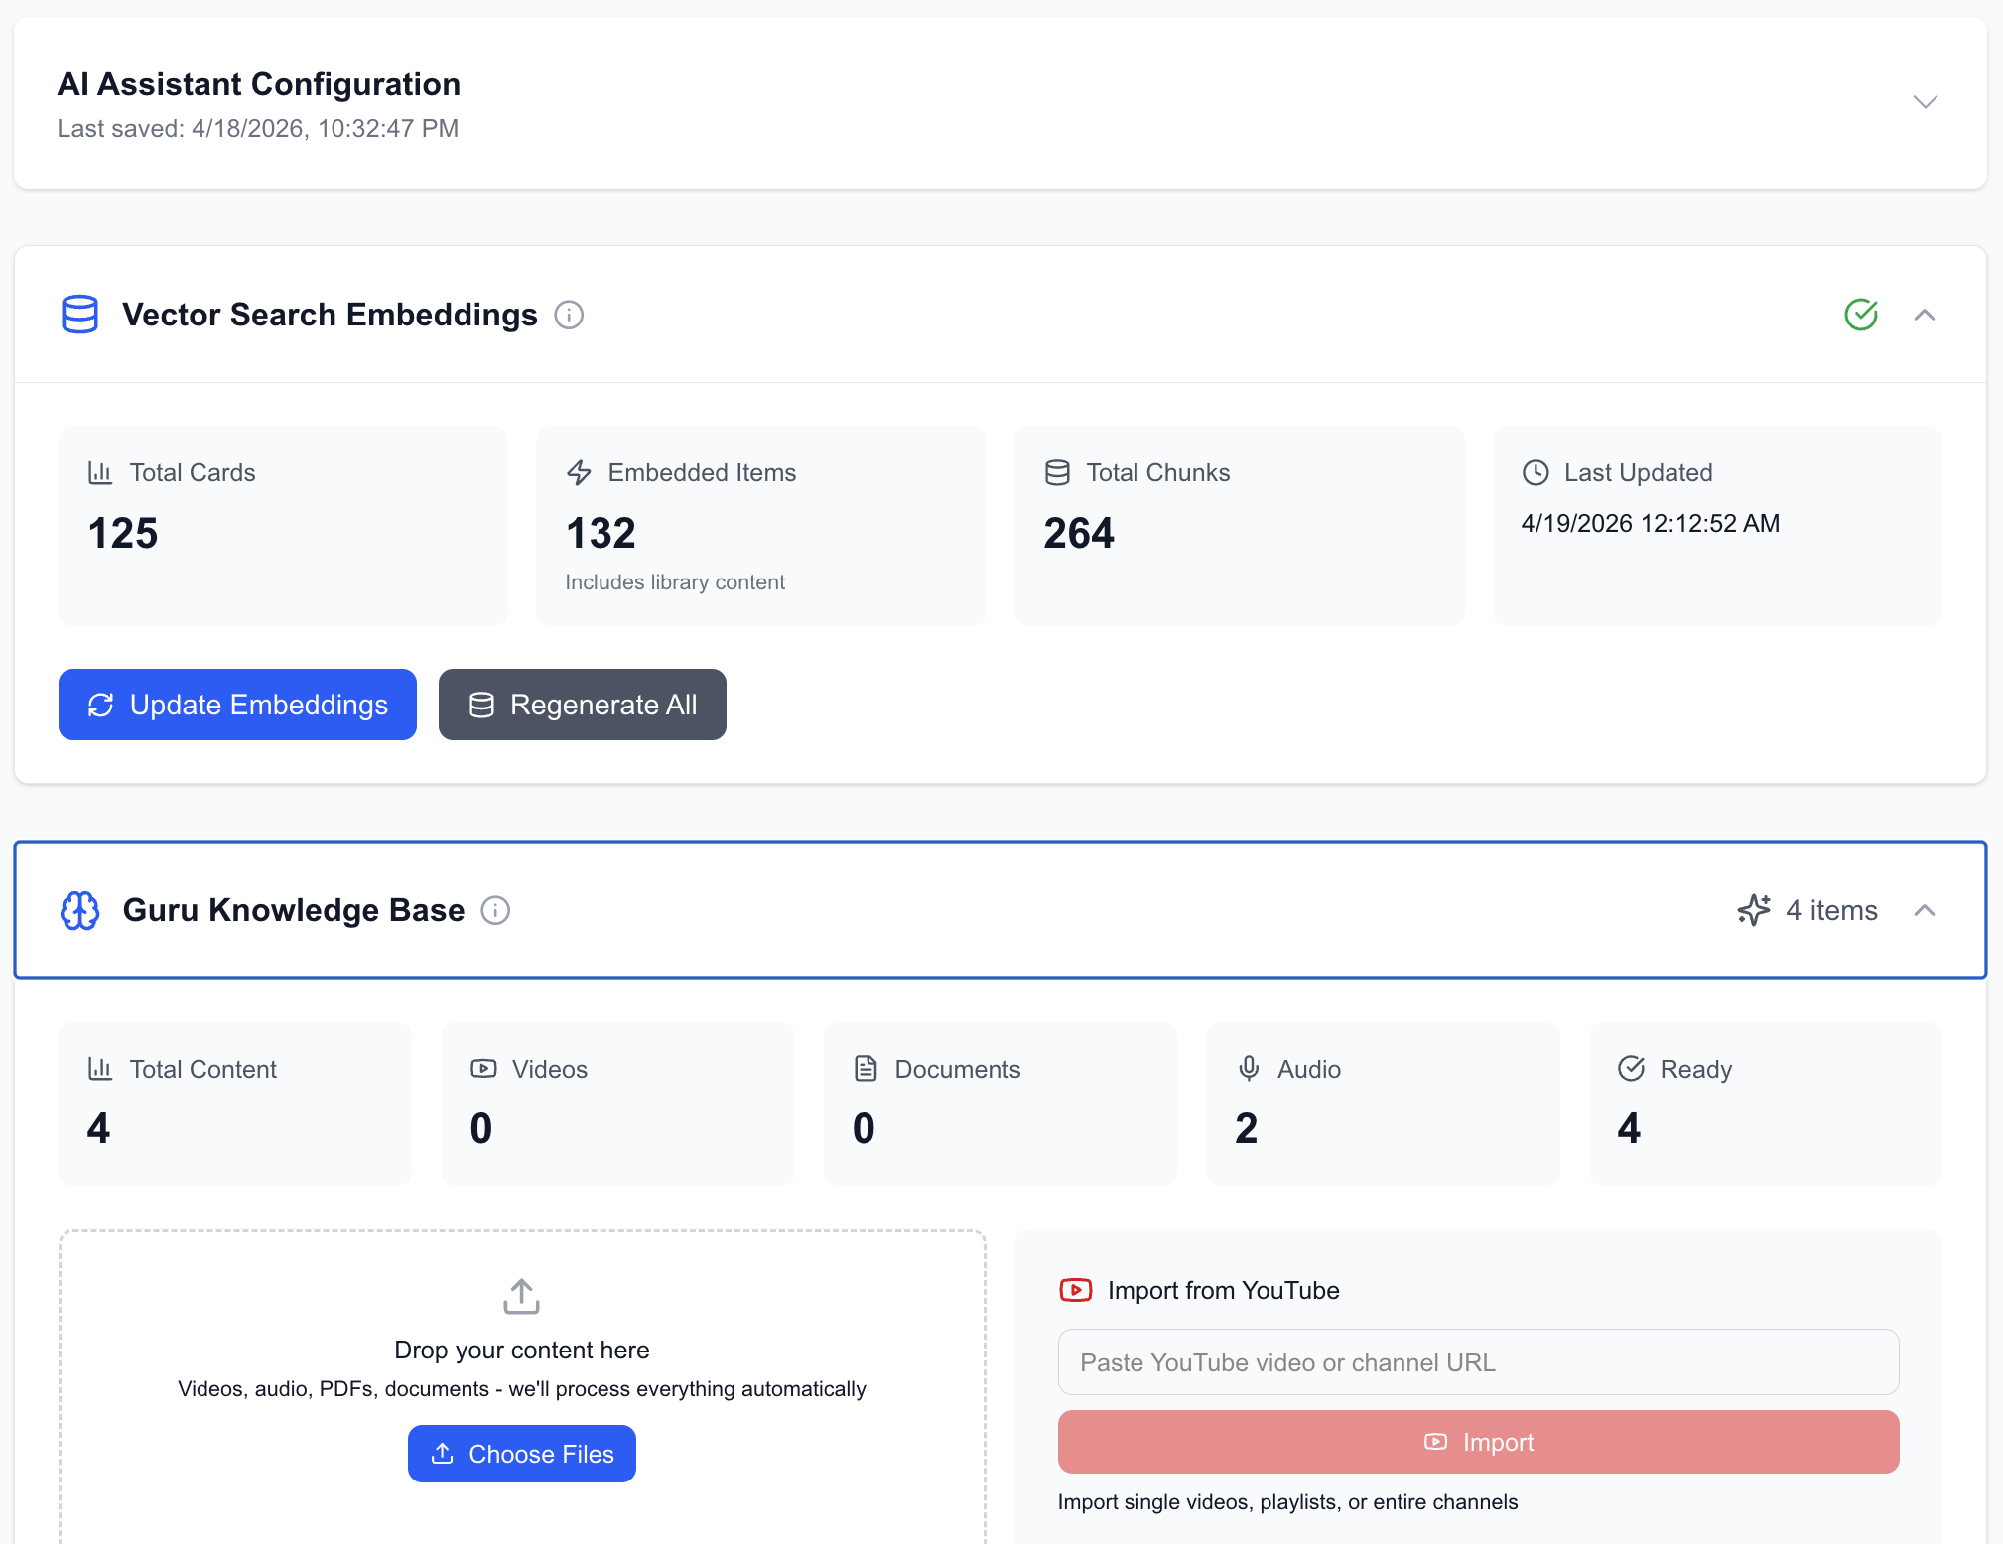This screenshot has width=2003, height=1544.
Task: Open the Choose Files upload button
Action: pyautogui.click(x=522, y=1454)
